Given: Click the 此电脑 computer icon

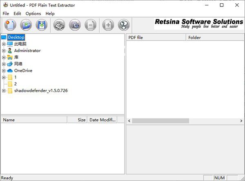Looking at the screenshot, I should (10, 44).
